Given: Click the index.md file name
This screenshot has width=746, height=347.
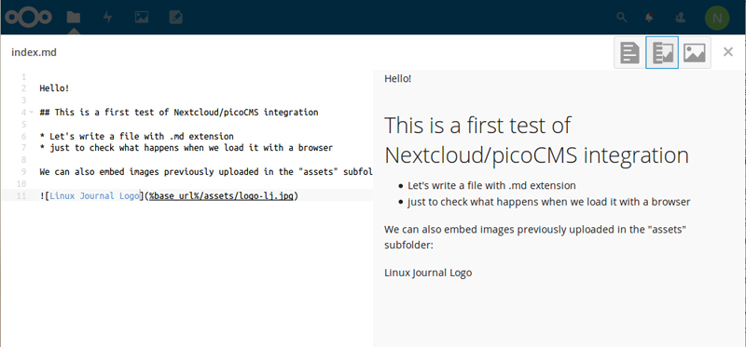Looking at the screenshot, I should coord(34,52).
